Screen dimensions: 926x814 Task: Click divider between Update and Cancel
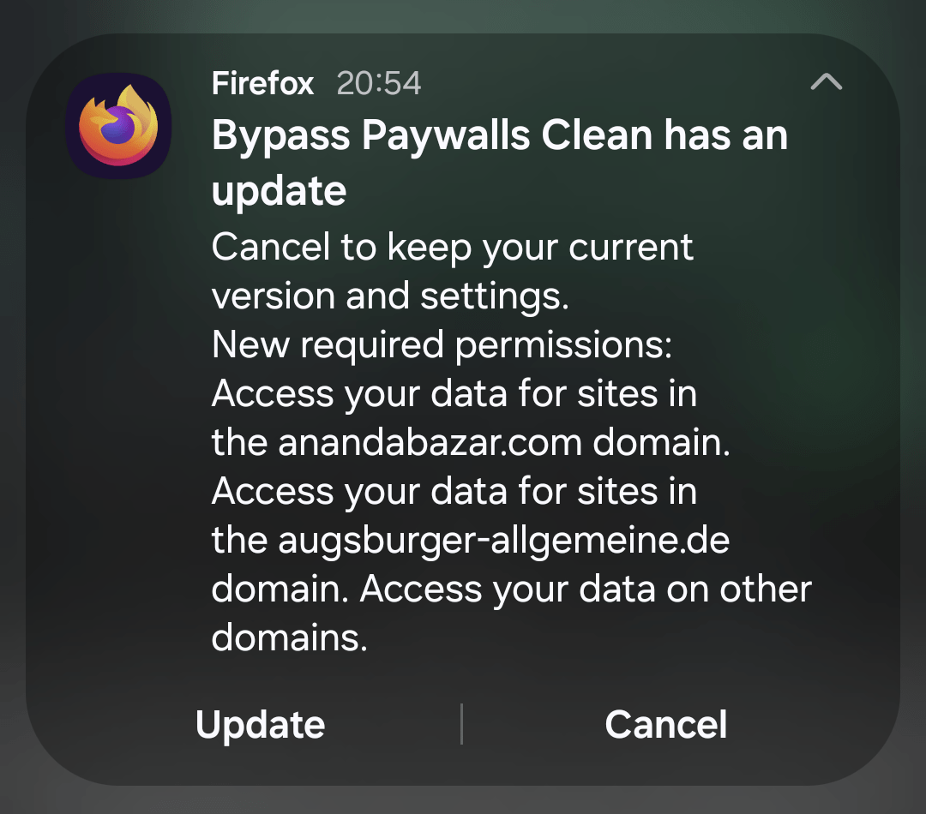pyautogui.click(x=461, y=724)
